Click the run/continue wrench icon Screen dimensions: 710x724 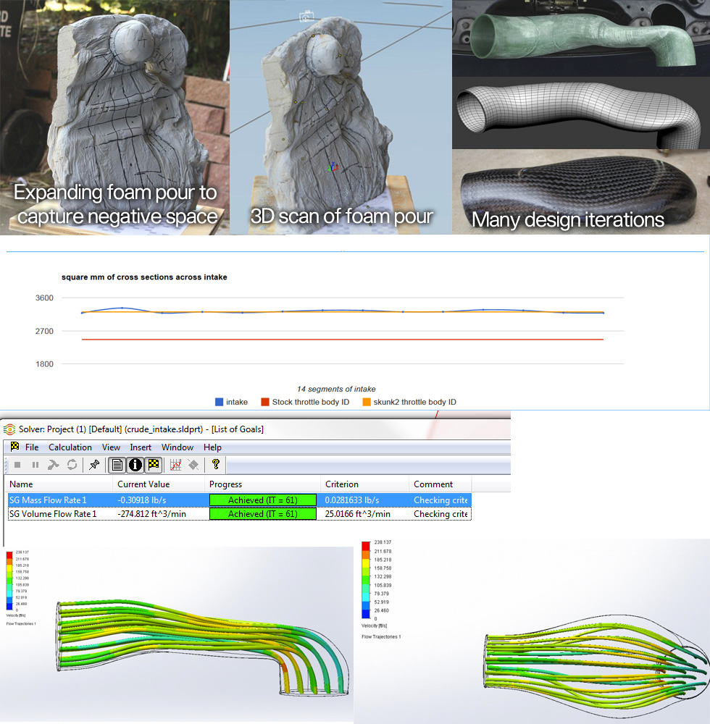pyautogui.click(x=54, y=465)
